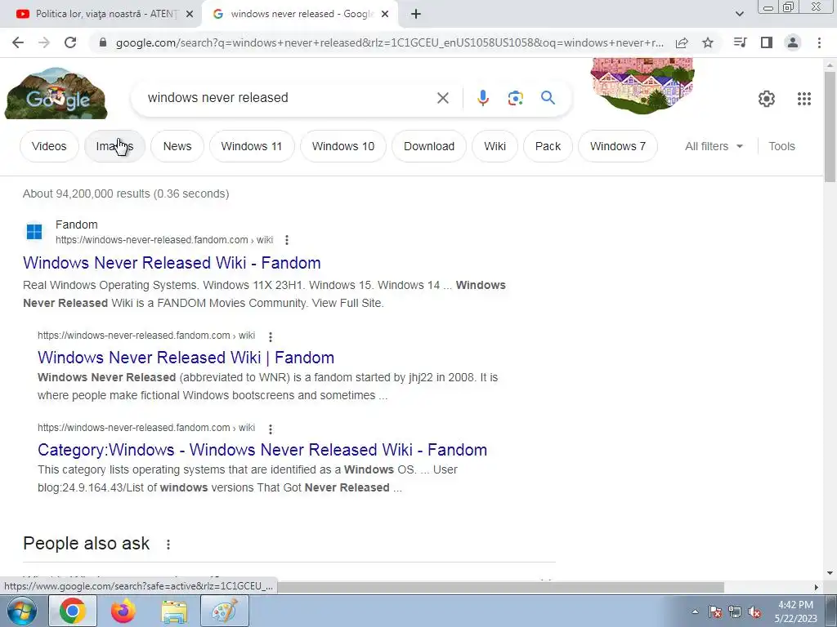Screen dimensions: 837x627
Task: Launch Firefox from the taskbar
Action: [x=123, y=611]
